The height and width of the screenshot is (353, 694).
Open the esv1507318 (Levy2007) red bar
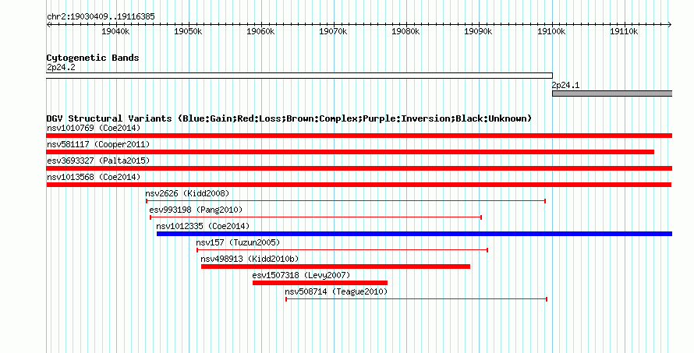click(x=320, y=283)
